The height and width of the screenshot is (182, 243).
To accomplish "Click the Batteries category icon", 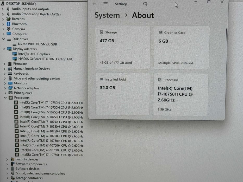I will [8, 19].
